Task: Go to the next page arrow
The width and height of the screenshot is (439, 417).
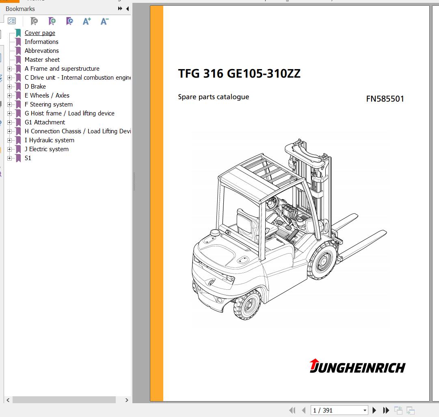Action: point(374,410)
